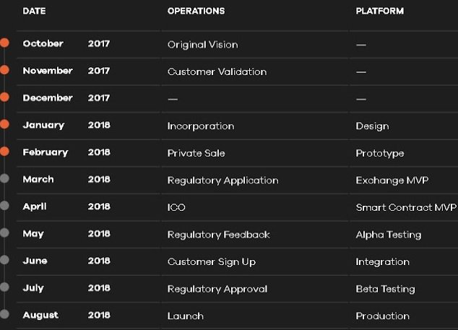Click the Smart Contract MVP platform entry

tap(406, 207)
